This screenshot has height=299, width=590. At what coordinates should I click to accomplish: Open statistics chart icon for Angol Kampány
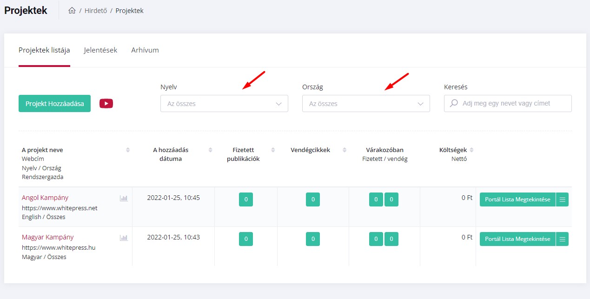(124, 198)
